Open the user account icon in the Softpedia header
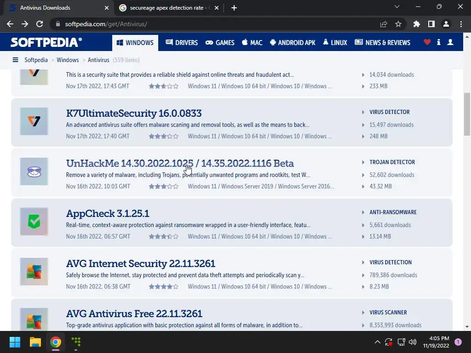This screenshot has height=353, width=471. (x=450, y=42)
